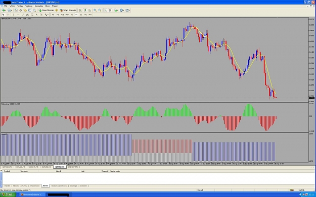The image size is (316, 197).
Task: Select the horizontal line drawing tool
Action: click(18, 15)
